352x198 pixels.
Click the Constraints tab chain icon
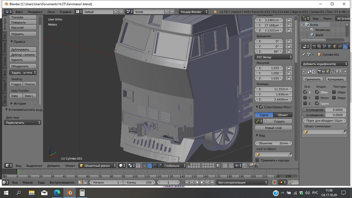(x=340, y=46)
